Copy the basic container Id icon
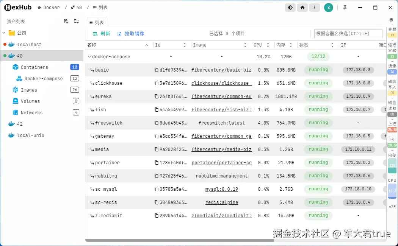 (157, 70)
